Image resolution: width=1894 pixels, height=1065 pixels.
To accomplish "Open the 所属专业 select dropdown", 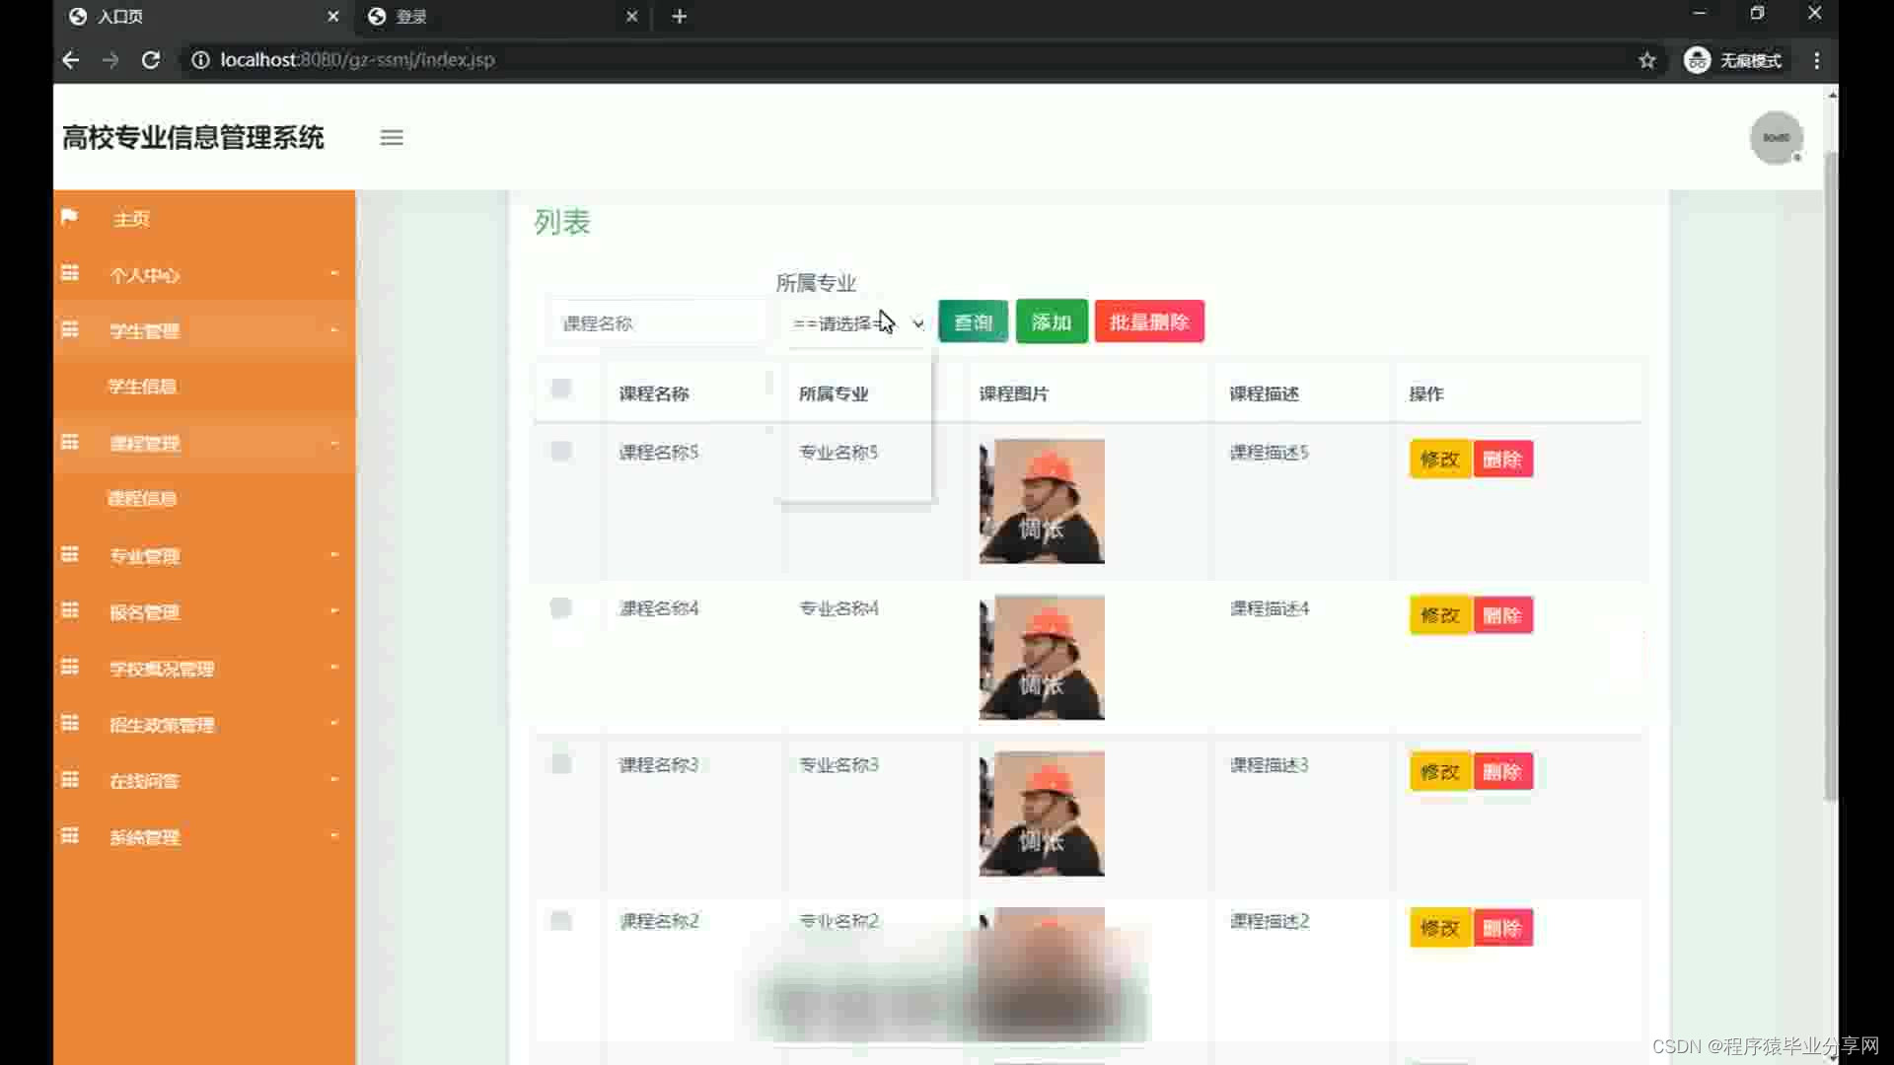I will point(856,323).
